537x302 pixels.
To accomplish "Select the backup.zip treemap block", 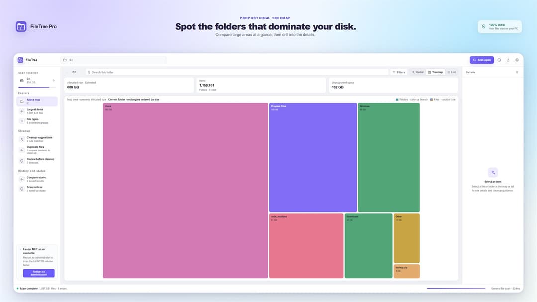I will pyautogui.click(x=407, y=271).
